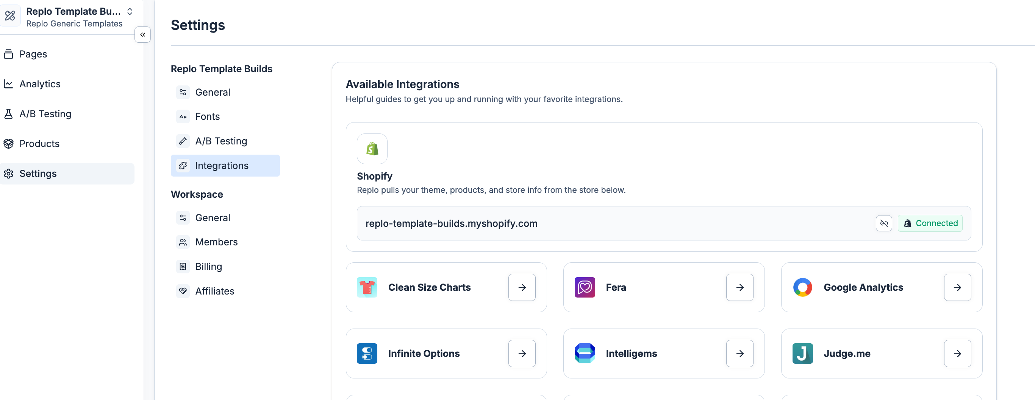Click the Intelligems logo icon
Viewport: 1035px width, 400px height.
[585, 353]
